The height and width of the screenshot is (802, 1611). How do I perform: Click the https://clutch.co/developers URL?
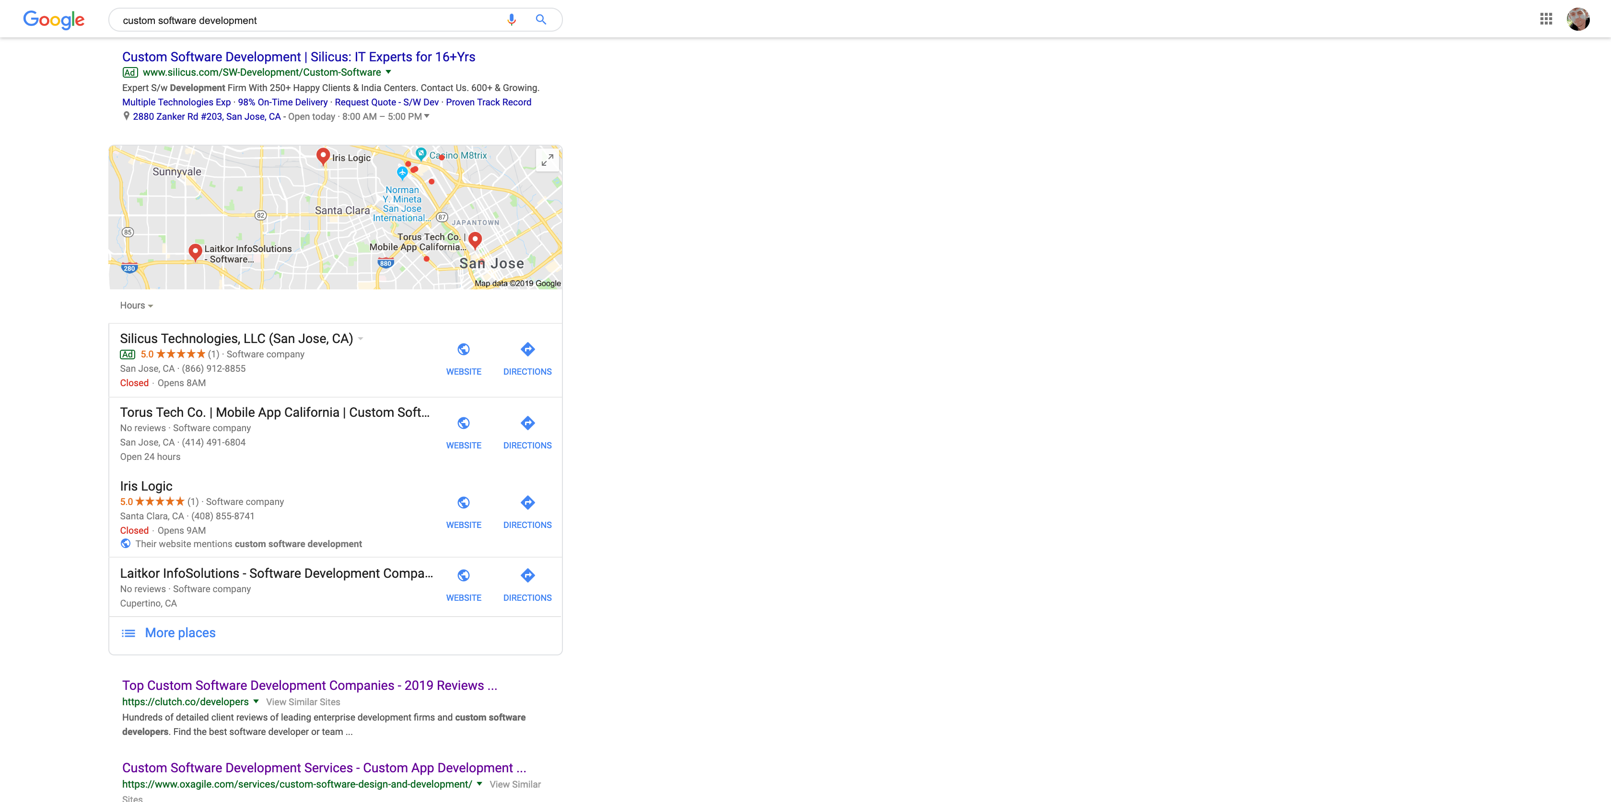185,702
